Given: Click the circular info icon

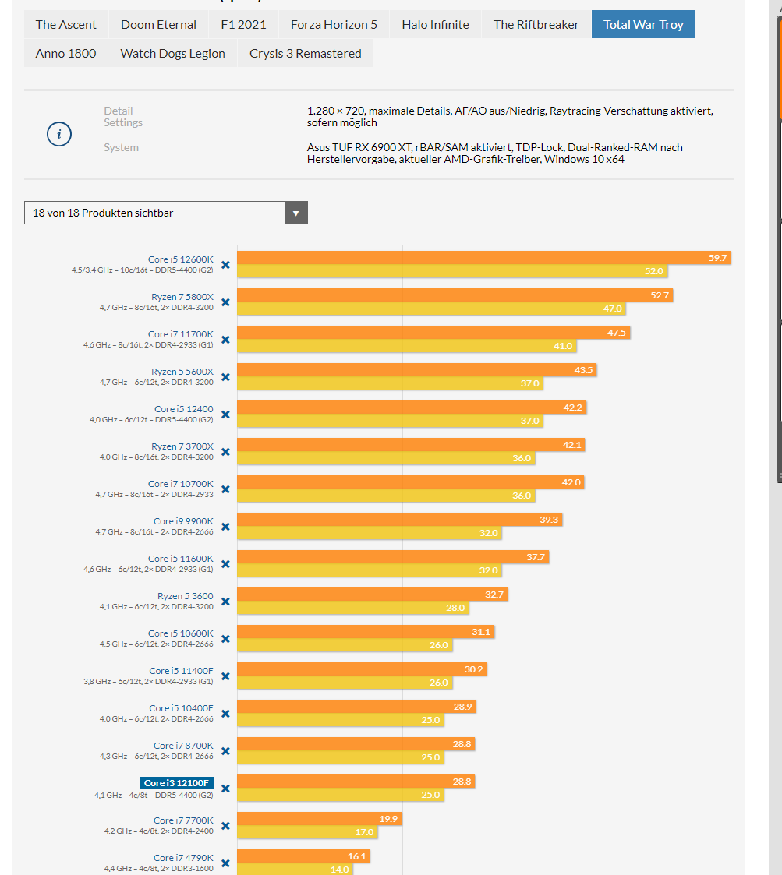Looking at the screenshot, I should 59,134.
